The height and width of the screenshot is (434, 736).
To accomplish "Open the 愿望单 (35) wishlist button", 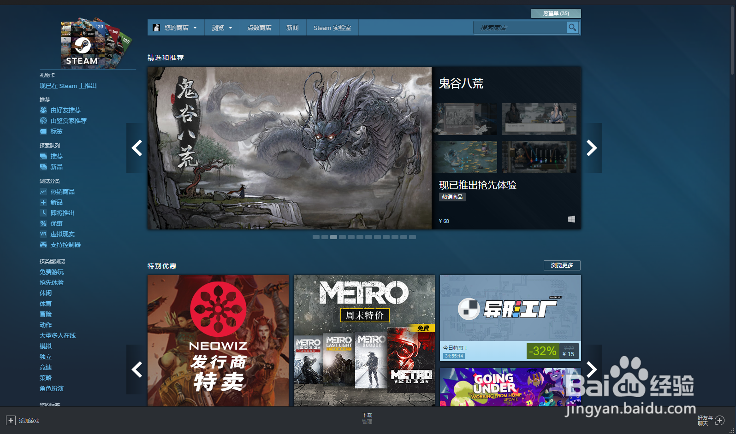I will pos(556,13).
